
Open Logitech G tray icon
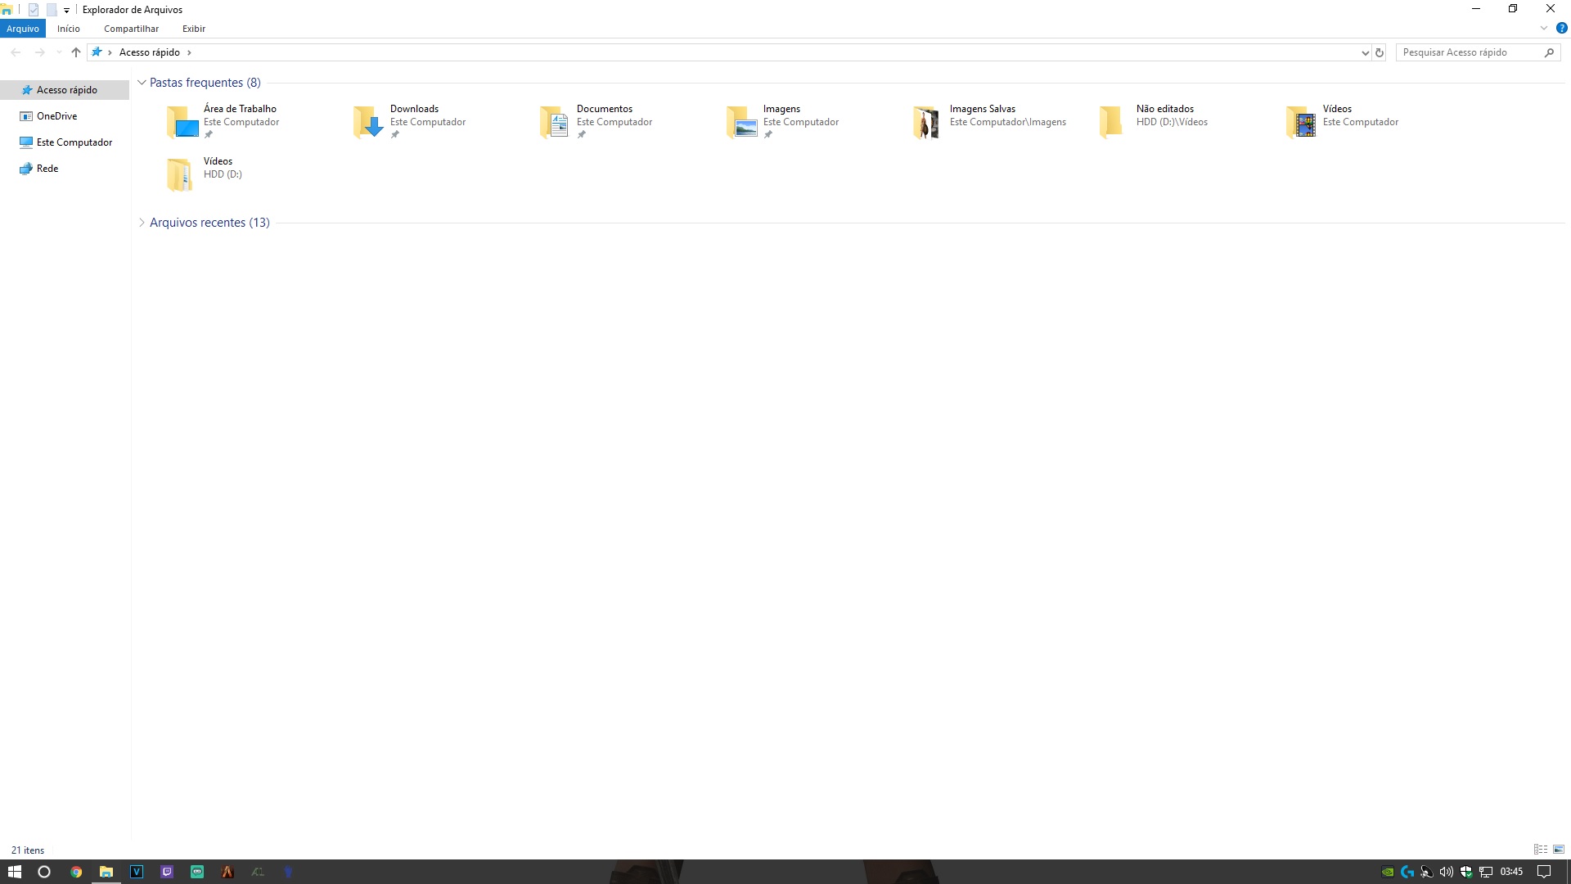1407,872
